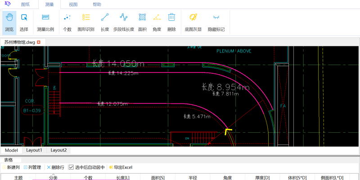
Task: Open the 帮助 ribbon tab
Action: [97, 4]
